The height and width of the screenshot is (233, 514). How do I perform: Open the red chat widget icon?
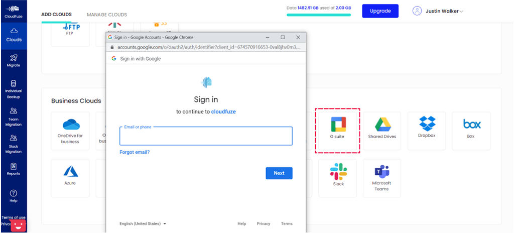[19, 225]
